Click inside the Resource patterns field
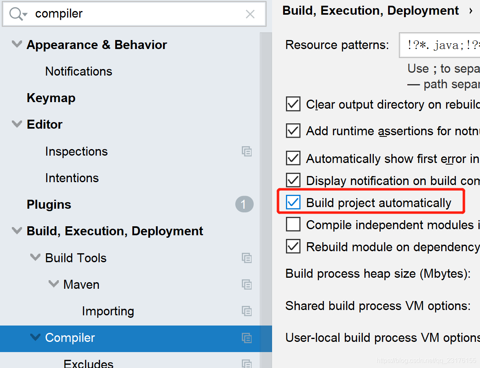This screenshot has height=368, width=480. click(440, 45)
